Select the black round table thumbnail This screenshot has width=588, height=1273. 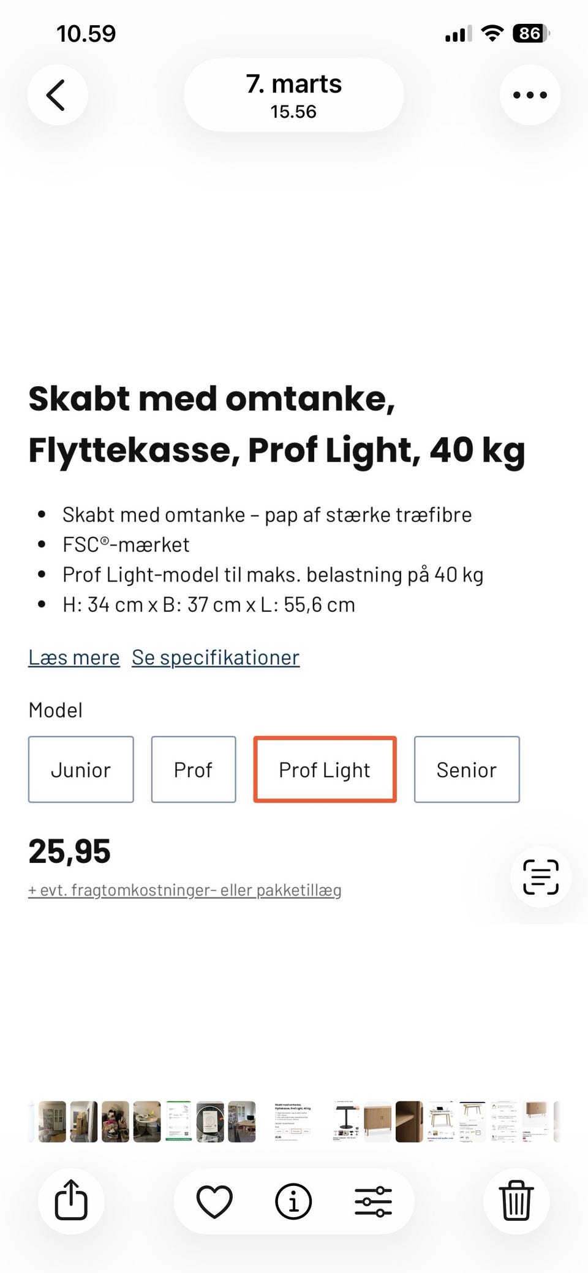(x=347, y=1122)
